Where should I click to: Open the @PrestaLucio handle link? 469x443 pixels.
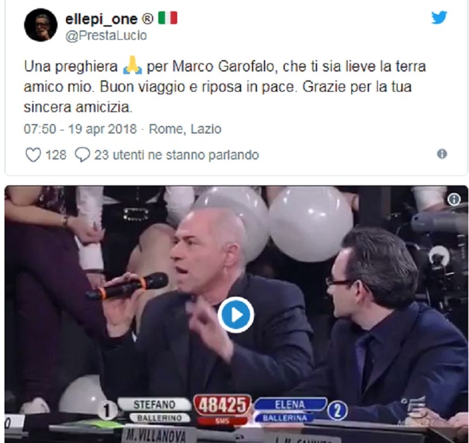[x=106, y=35]
